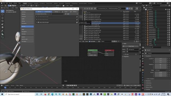Open the Object properties tab icon
The height and width of the screenshot is (96, 171).
pyautogui.click(x=143, y=70)
